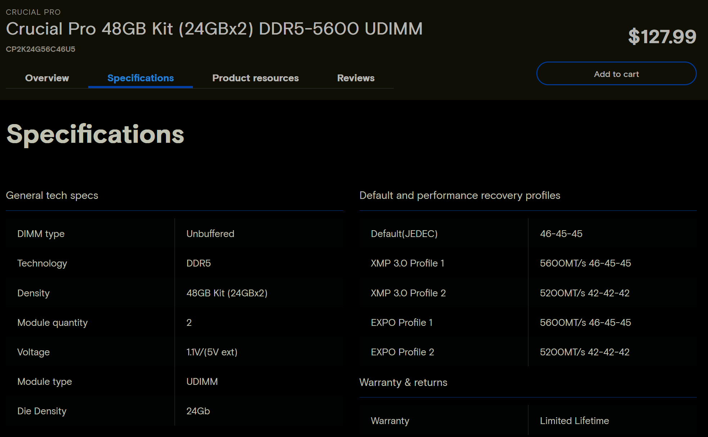This screenshot has width=708, height=437.
Task: Open the Overview tab
Action: tap(47, 78)
